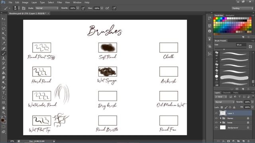The height and width of the screenshot is (143, 255).
Task: Filter layers by type with T icon
Action: pos(239,97)
